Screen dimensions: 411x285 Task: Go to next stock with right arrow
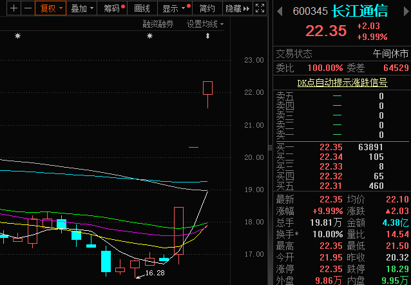point(406,12)
